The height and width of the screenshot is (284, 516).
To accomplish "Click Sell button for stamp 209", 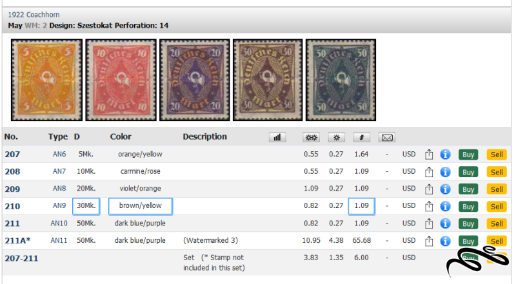I will [497, 189].
